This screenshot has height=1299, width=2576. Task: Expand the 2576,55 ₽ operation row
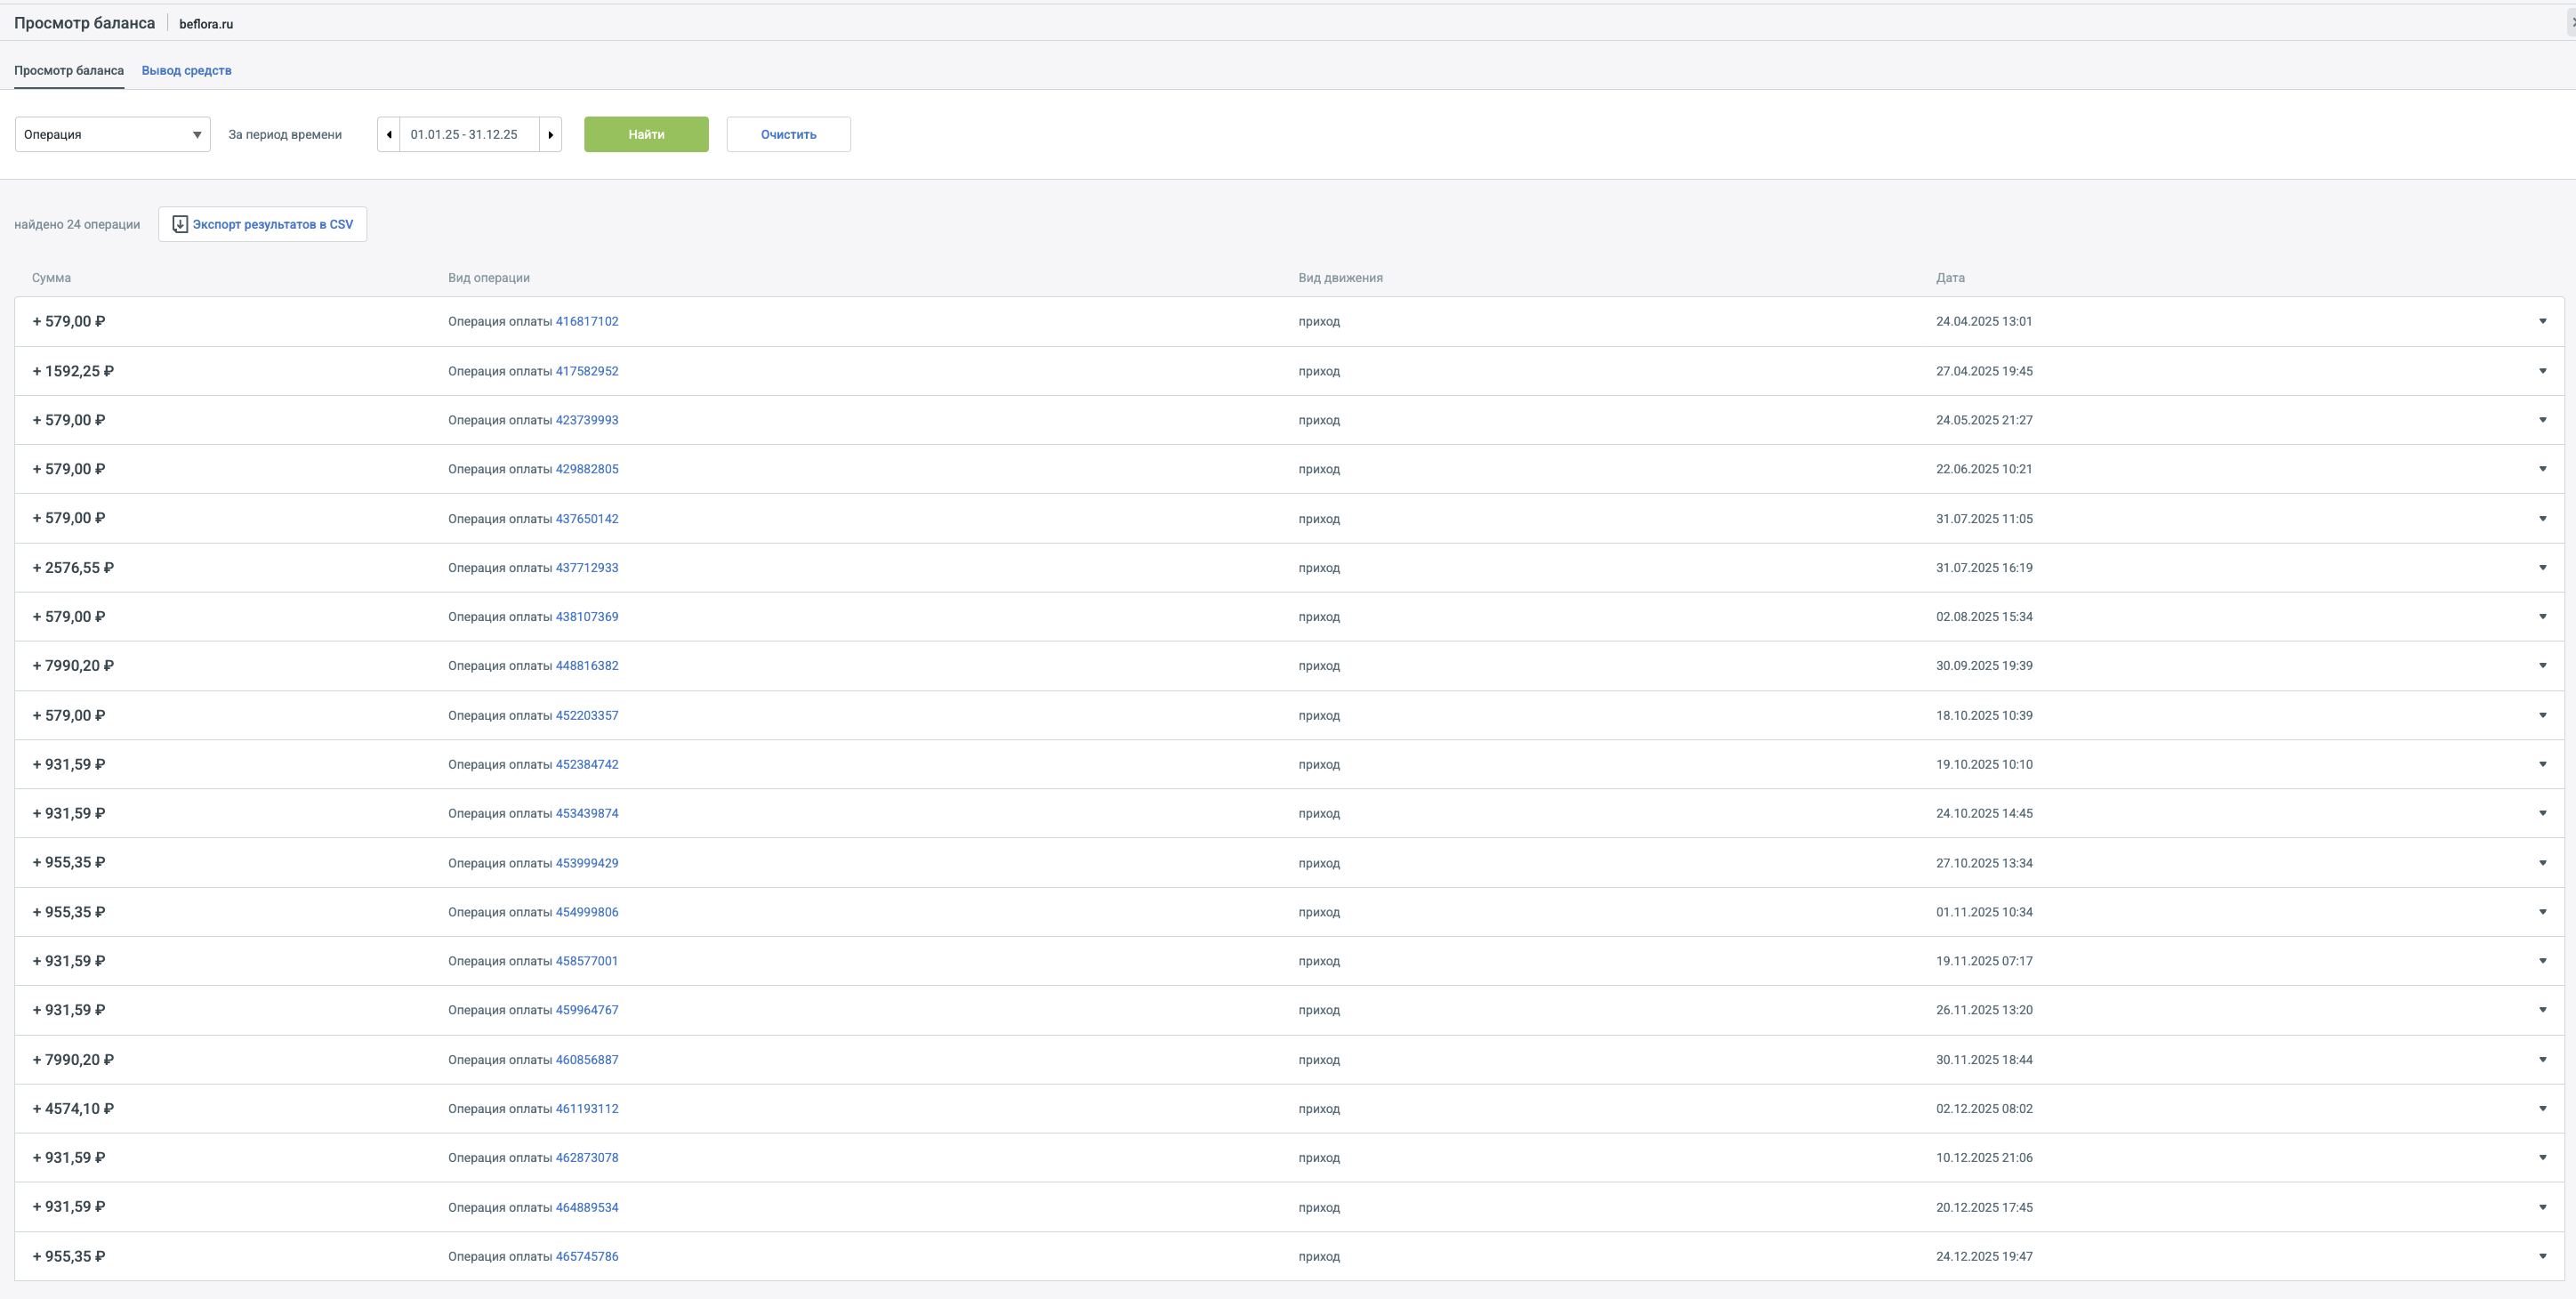coord(2542,568)
